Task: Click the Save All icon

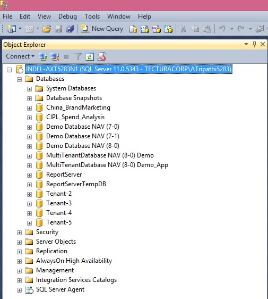Action: 70,29
